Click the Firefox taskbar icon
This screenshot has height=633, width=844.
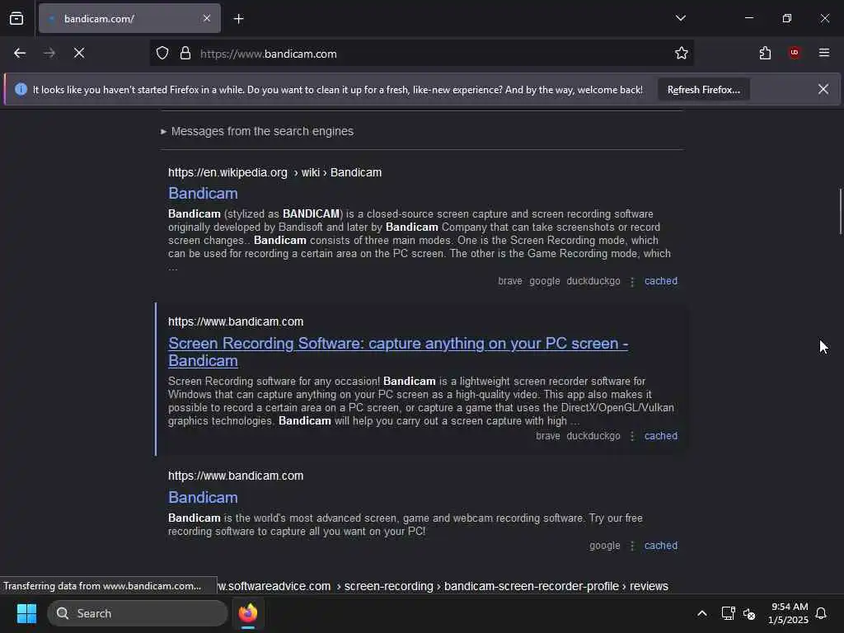tap(248, 613)
